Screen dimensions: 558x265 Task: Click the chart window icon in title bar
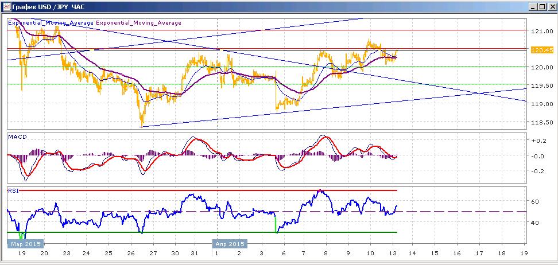coord(6,7)
